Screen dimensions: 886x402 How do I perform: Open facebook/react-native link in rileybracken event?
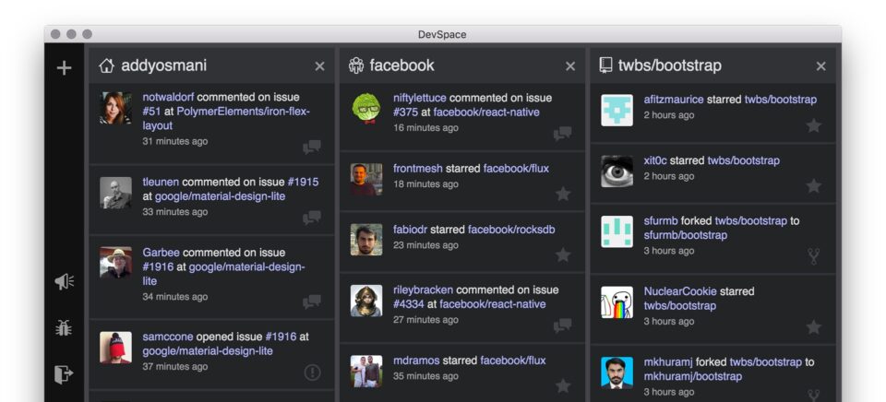click(x=493, y=303)
